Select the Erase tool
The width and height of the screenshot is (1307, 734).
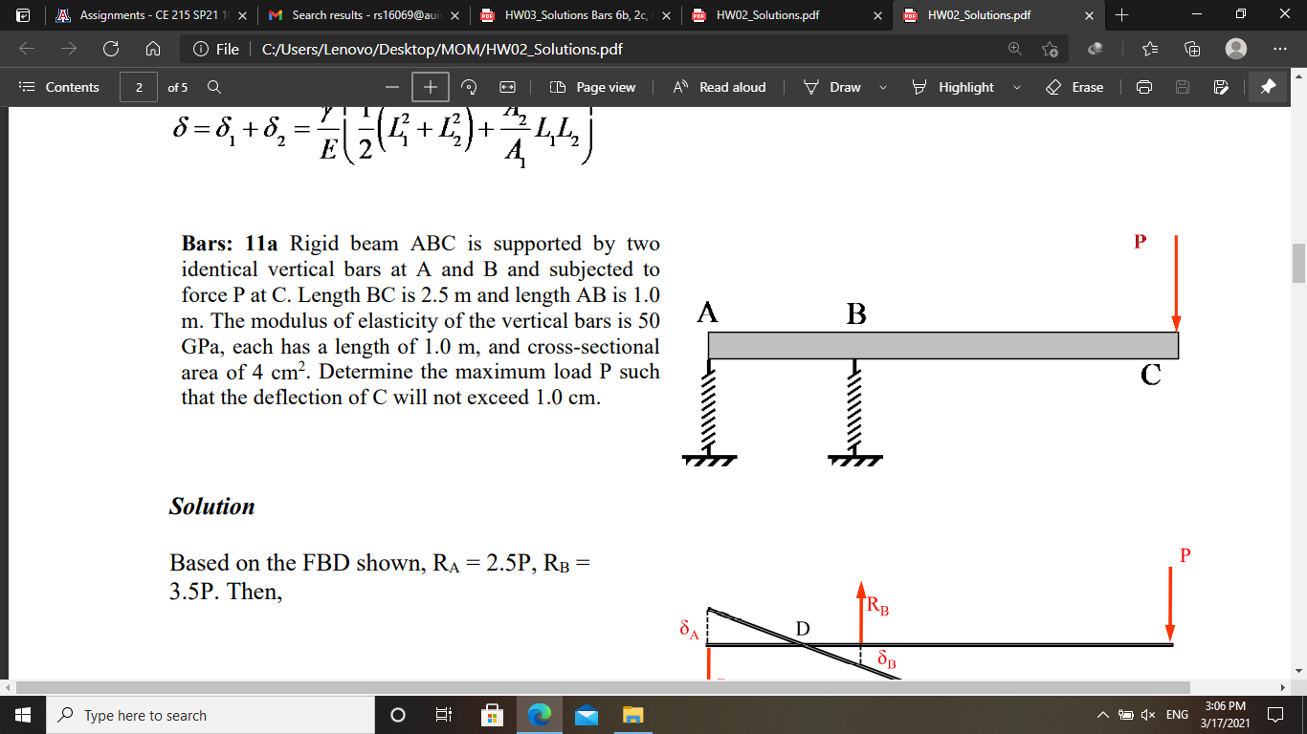pos(1074,87)
